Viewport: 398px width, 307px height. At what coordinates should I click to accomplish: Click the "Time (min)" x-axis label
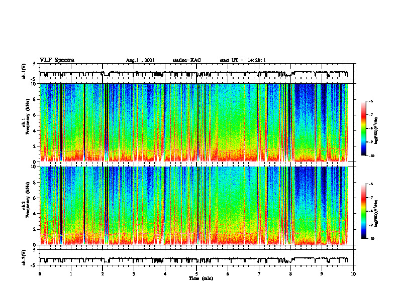(x=201, y=278)
